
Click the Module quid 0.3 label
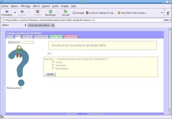(x=14, y=88)
